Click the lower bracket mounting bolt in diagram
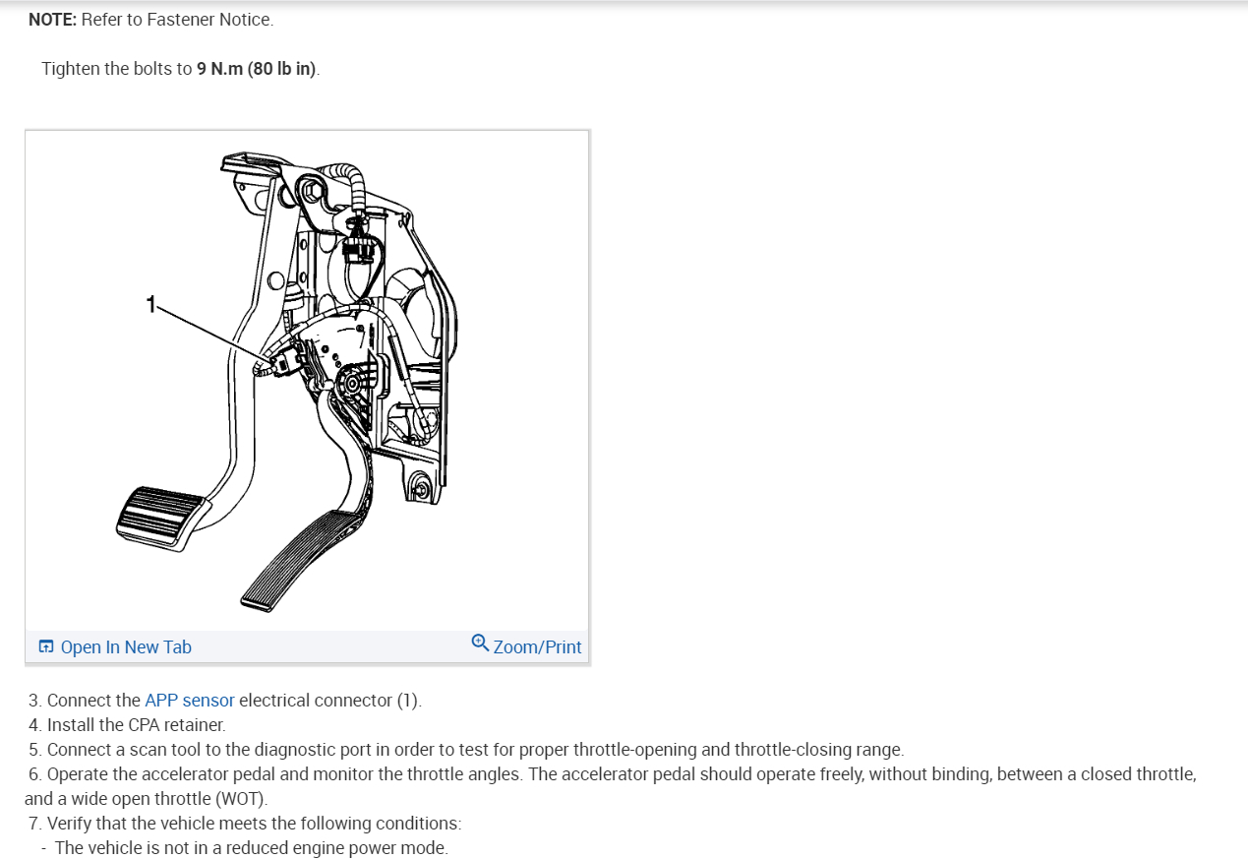Viewport: 1248px width, 859px height. [x=421, y=487]
